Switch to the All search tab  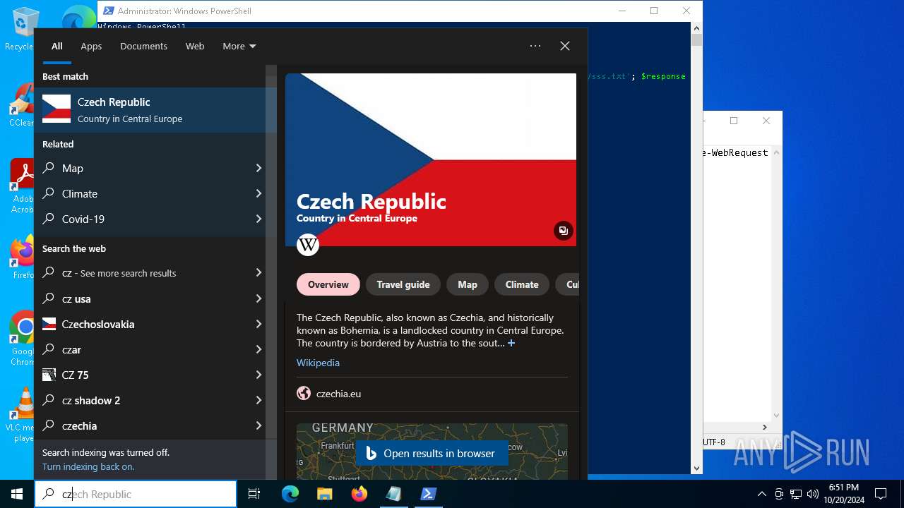click(x=57, y=46)
